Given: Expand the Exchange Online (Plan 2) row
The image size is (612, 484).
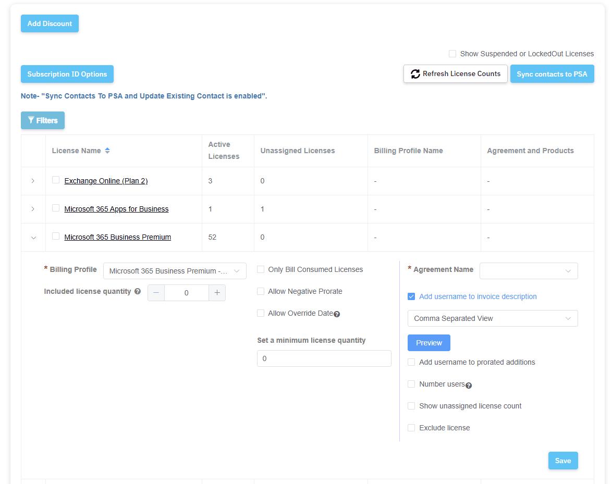Looking at the screenshot, I should (33, 181).
